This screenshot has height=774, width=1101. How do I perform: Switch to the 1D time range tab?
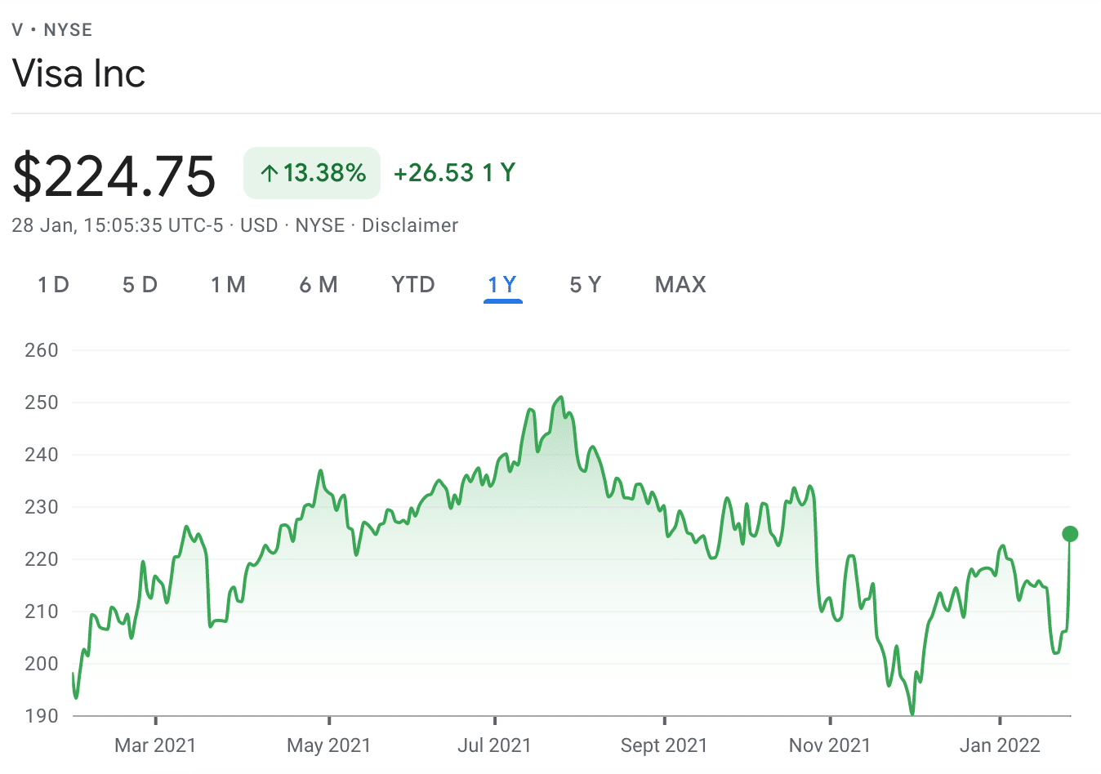click(53, 285)
